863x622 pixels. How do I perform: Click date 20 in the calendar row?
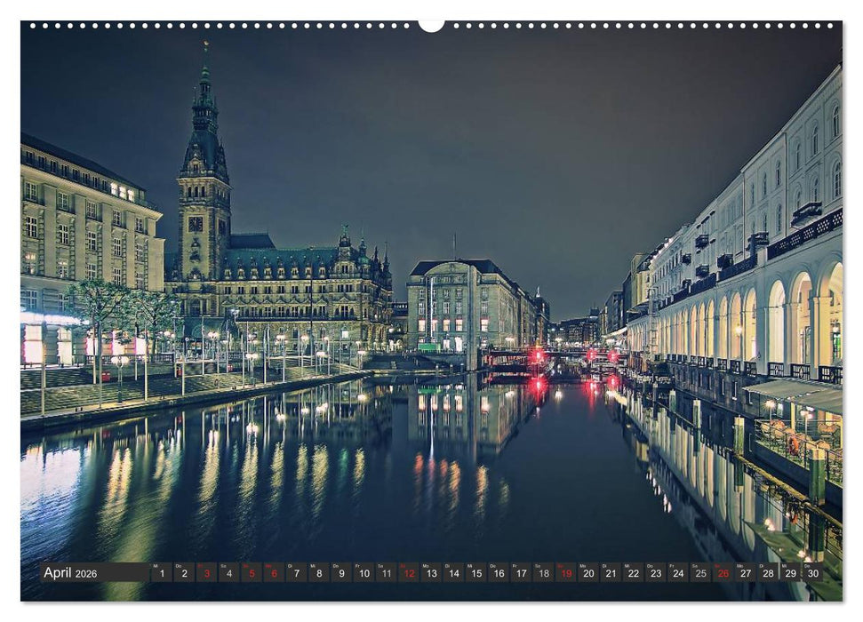coord(588,576)
